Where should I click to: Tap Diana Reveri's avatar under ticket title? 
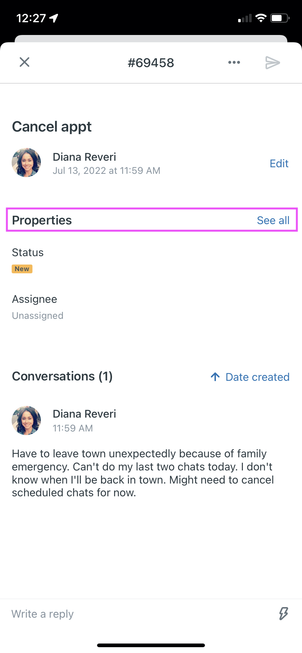(26, 163)
